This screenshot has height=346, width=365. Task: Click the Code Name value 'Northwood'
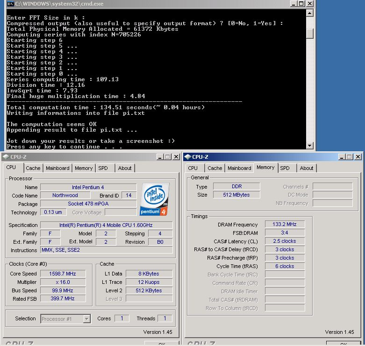coord(65,195)
